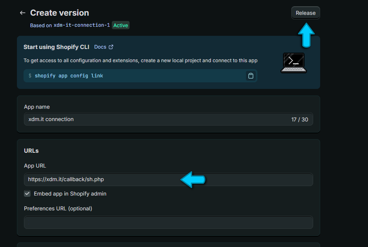
Task: Click the Create version heading
Action: point(59,13)
